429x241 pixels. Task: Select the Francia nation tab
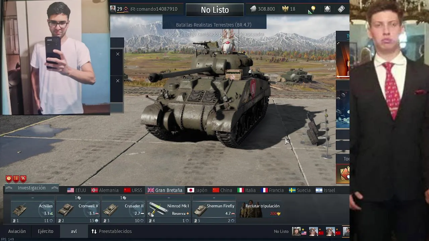coord(272,190)
